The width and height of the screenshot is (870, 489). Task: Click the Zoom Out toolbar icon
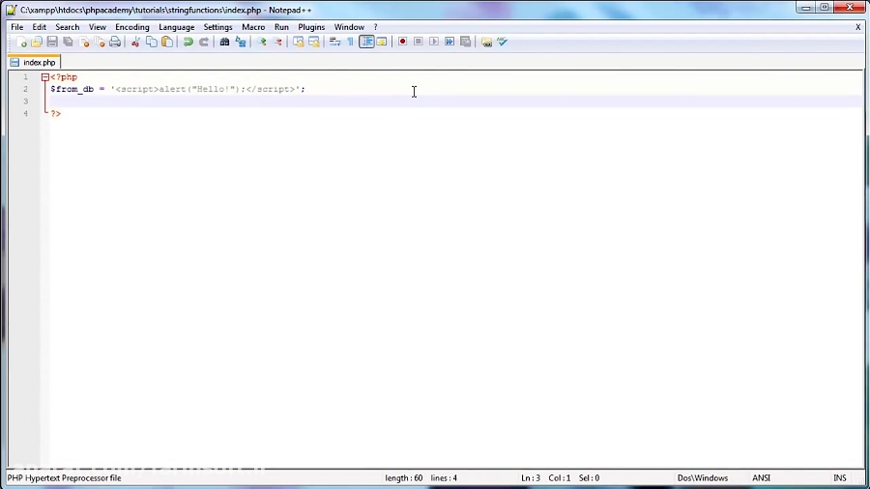277,43
